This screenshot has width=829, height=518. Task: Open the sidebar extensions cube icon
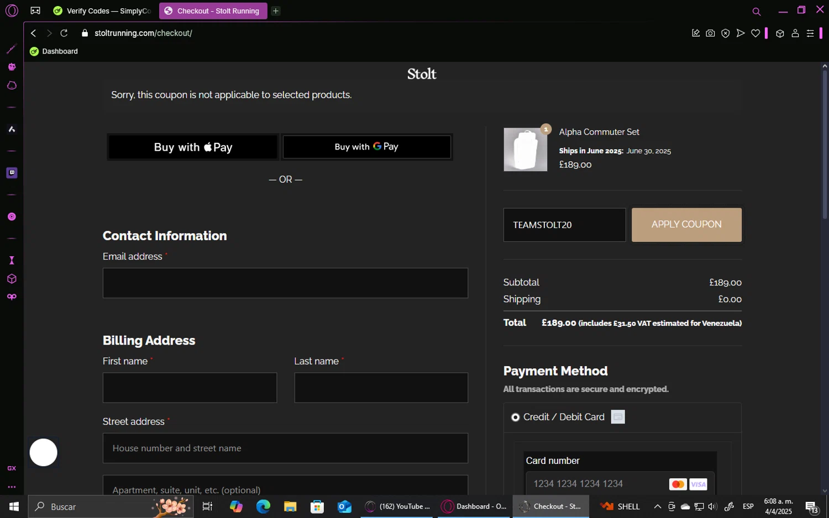12,279
